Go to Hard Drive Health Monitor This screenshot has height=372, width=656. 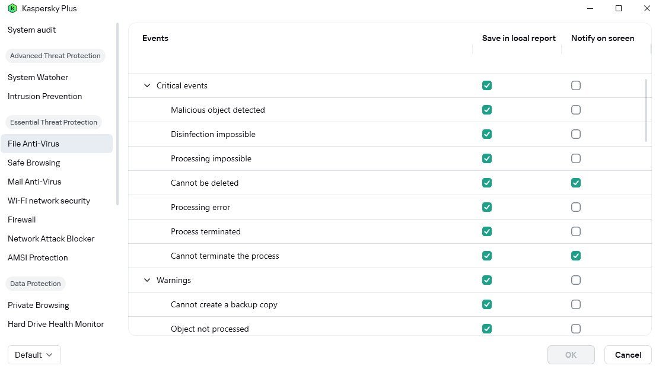point(56,325)
